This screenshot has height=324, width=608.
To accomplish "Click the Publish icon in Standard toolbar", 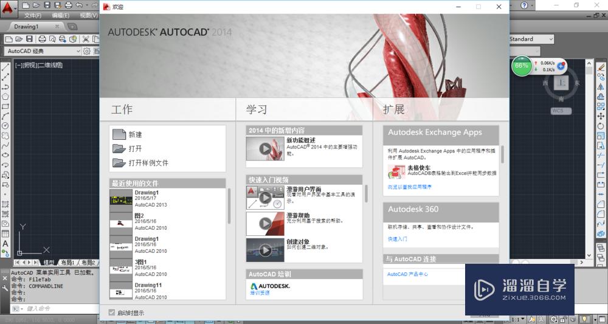I will click(62, 39).
